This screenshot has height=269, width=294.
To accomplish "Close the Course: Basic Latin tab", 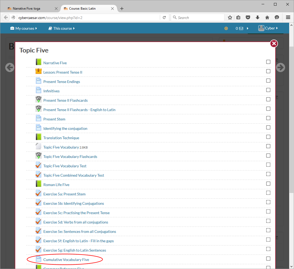I will (112, 9).
